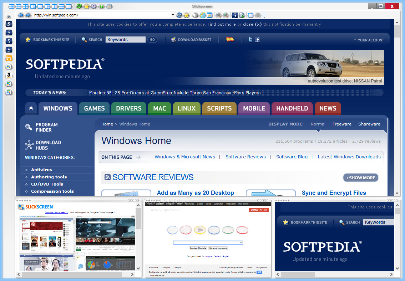
Task: Open the GAMES tab
Action: [x=94, y=108]
